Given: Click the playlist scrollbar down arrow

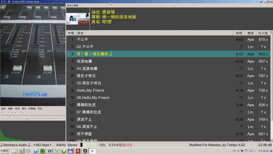Looking at the screenshot, I should pyautogui.click(x=271, y=140).
